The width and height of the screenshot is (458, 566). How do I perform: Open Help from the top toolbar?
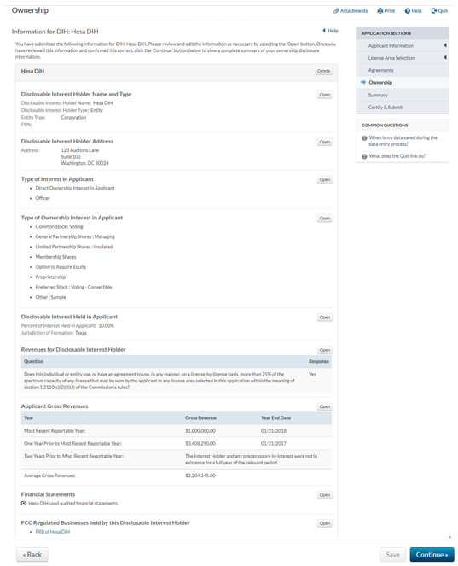pyautogui.click(x=413, y=11)
